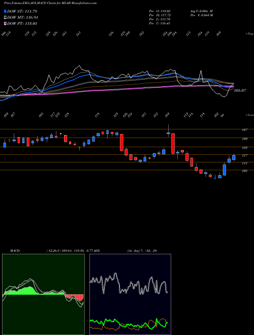254x335 pixels.
Task: Click the MACD indicator title
Action: 15,250
